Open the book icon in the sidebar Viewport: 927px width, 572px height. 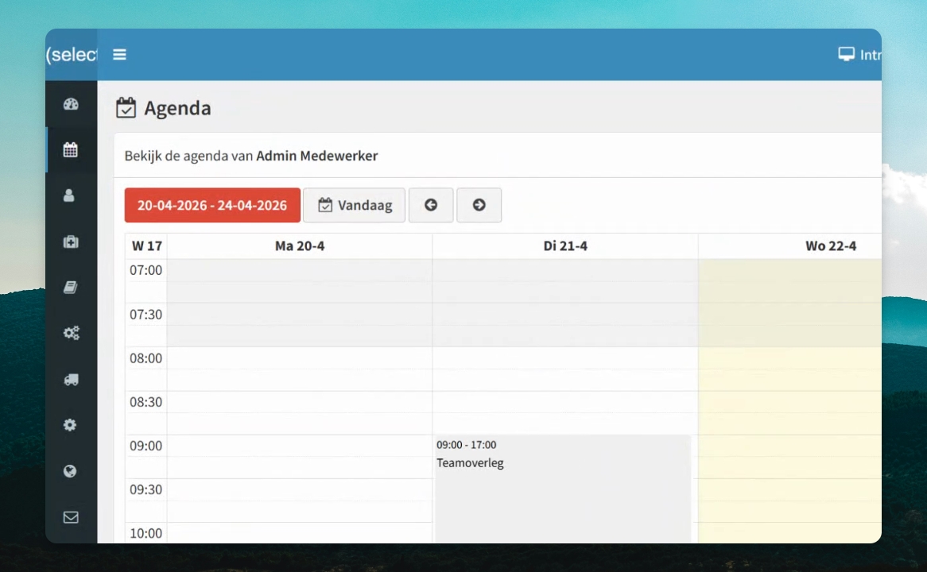tap(70, 287)
